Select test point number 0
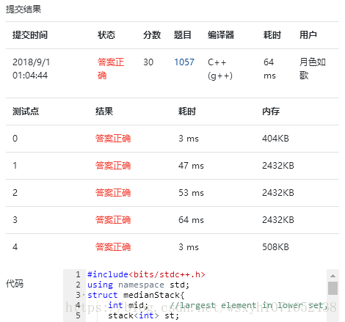The width and height of the screenshot is (345, 322). (15, 139)
